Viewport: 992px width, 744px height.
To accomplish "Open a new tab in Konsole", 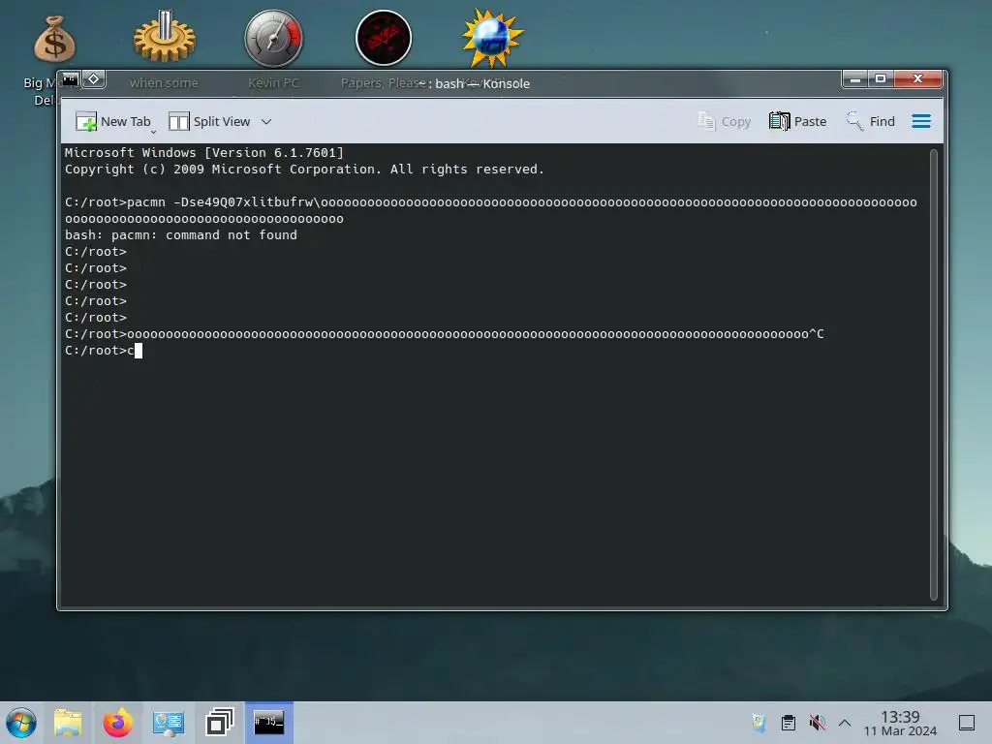I will pyautogui.click(x=112, y=121).
